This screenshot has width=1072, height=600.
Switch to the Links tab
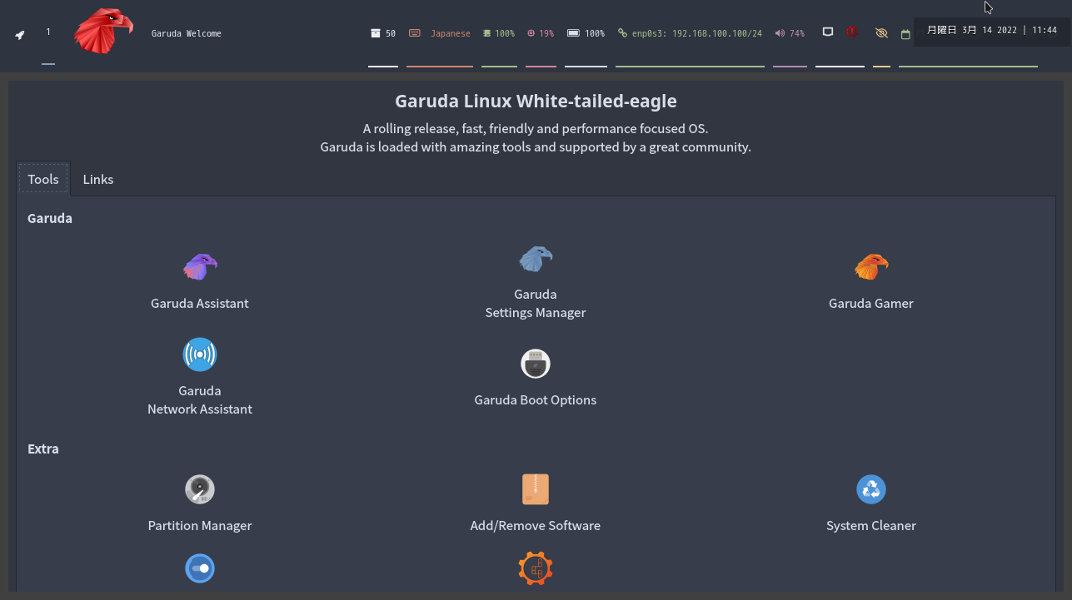pyautogui.click(x=98, y=179)
